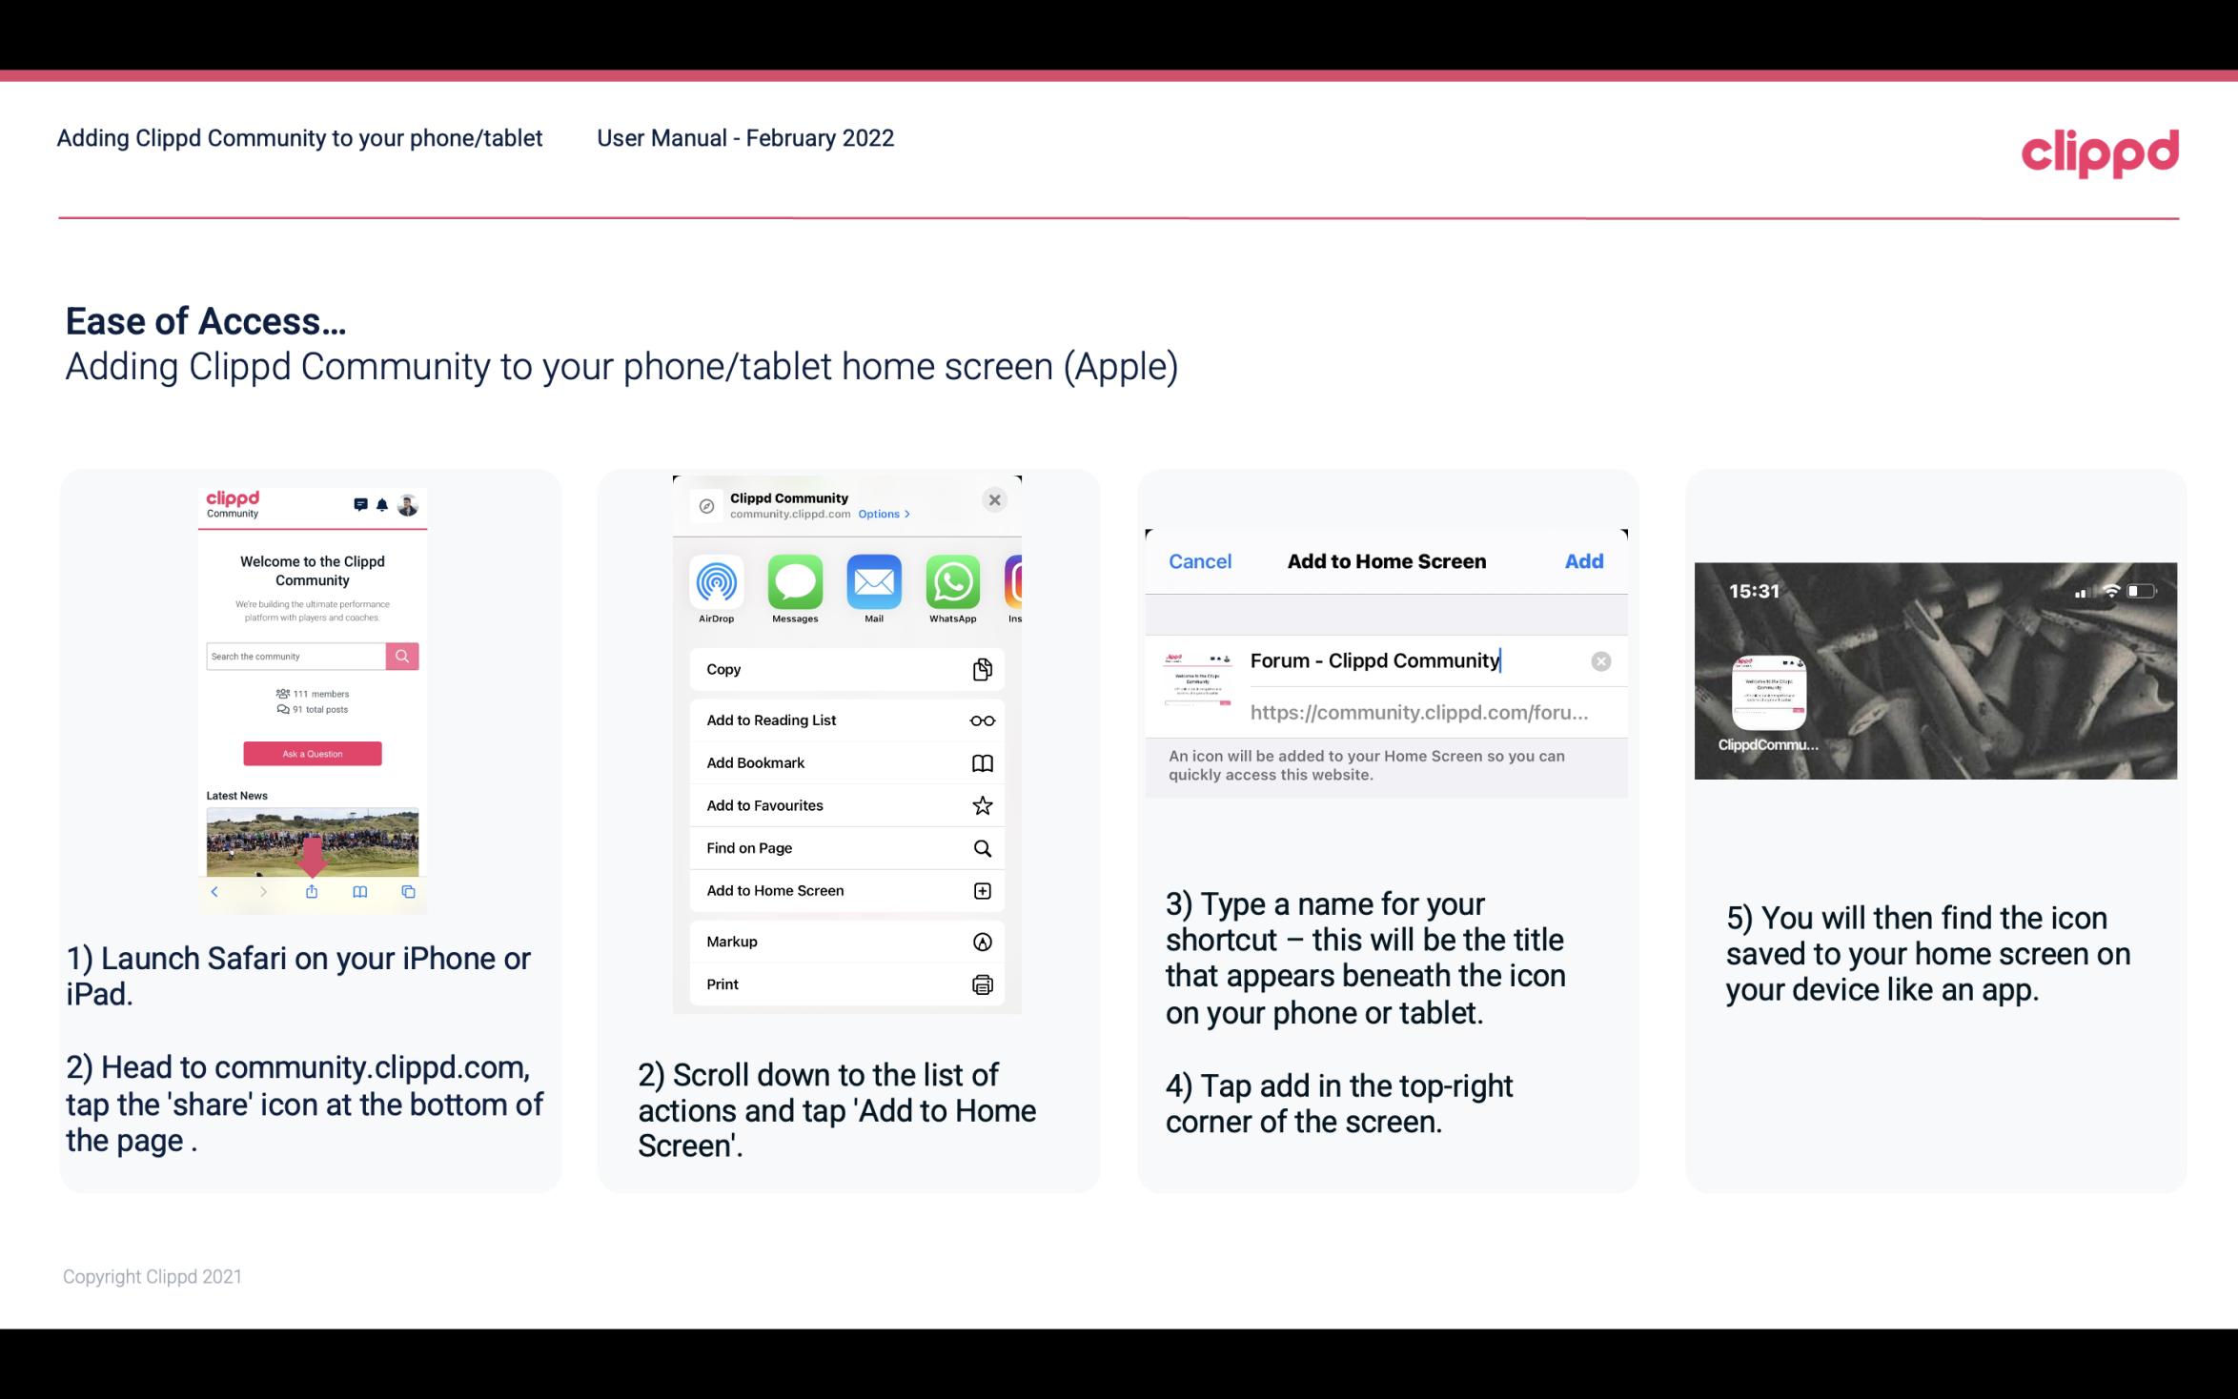Tap the Add button top-right corner
The image size is (2238, 1399).
pos(1584,559)
